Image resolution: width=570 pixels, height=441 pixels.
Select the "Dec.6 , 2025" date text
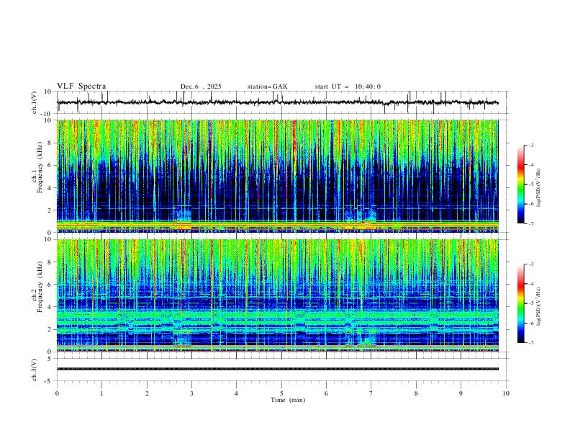[201, 86]
